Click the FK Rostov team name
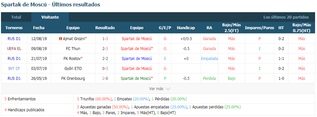The image size is (317, 117). tap(72, 59)
